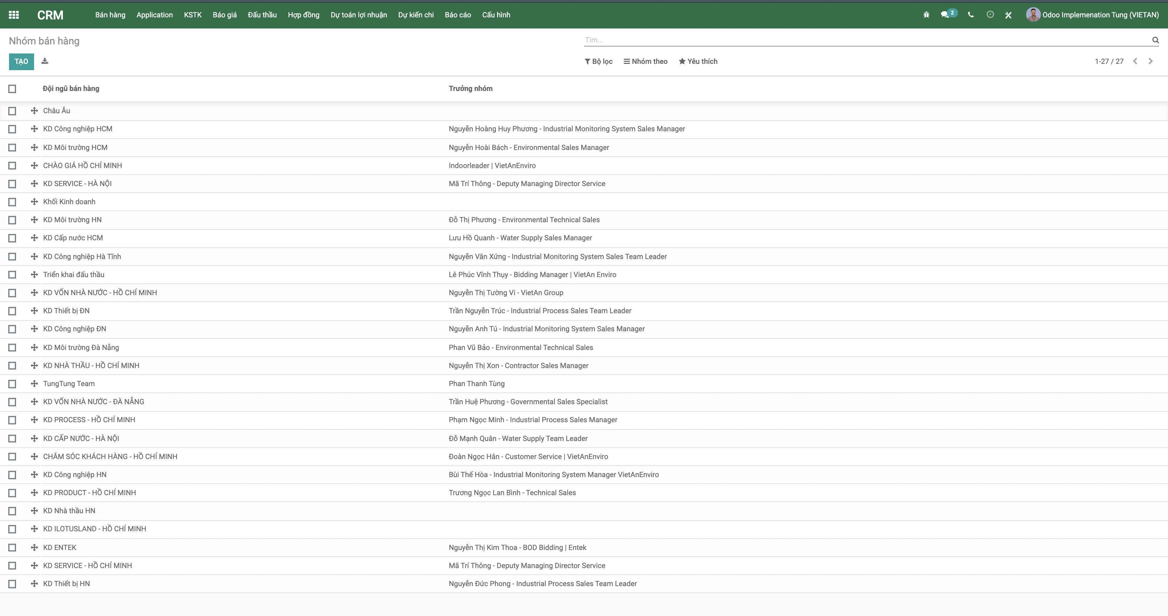
Task: Go to next page arrow
Action: point(1150,61)
